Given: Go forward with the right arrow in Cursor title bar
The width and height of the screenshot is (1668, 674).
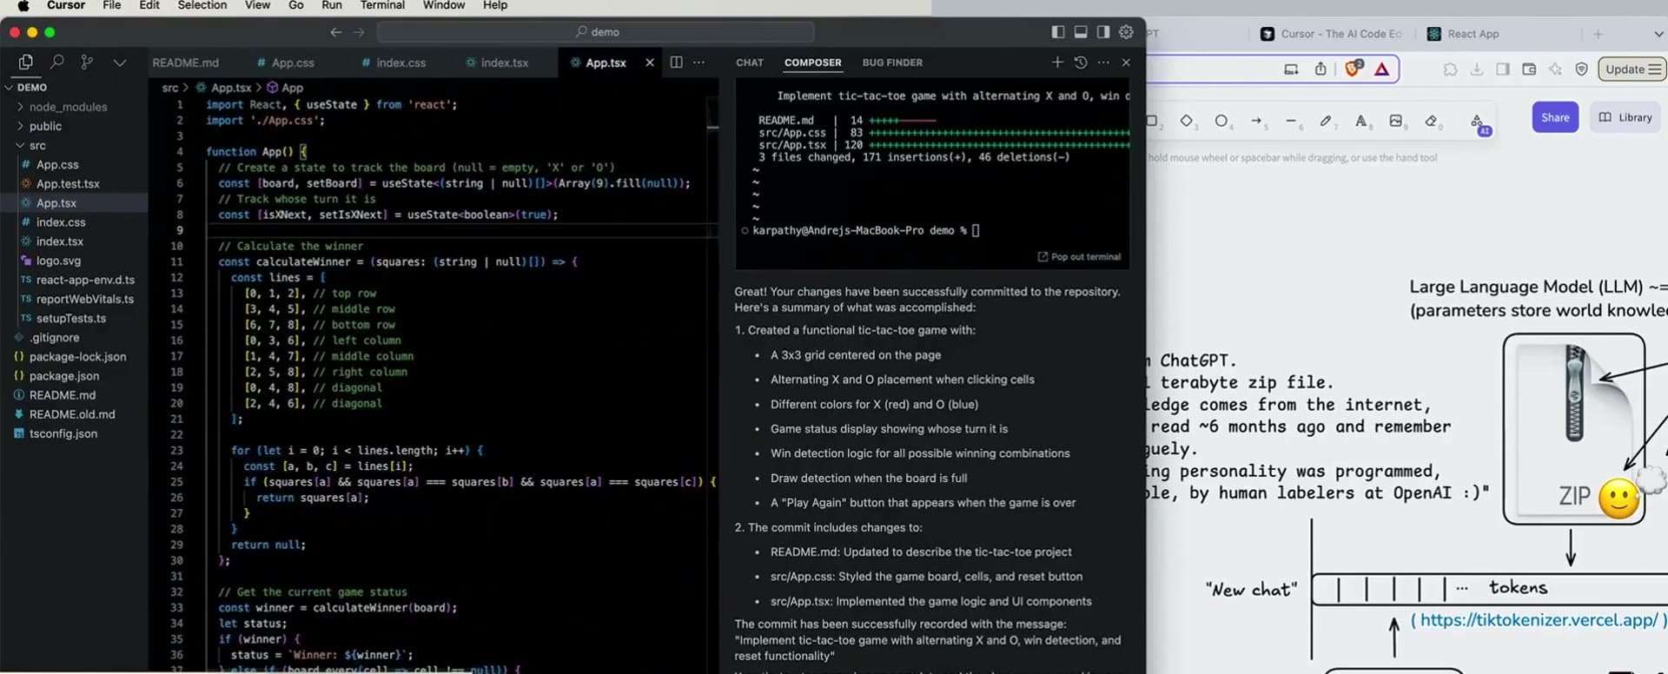Looking at the screenshot, I should (359, 32).
